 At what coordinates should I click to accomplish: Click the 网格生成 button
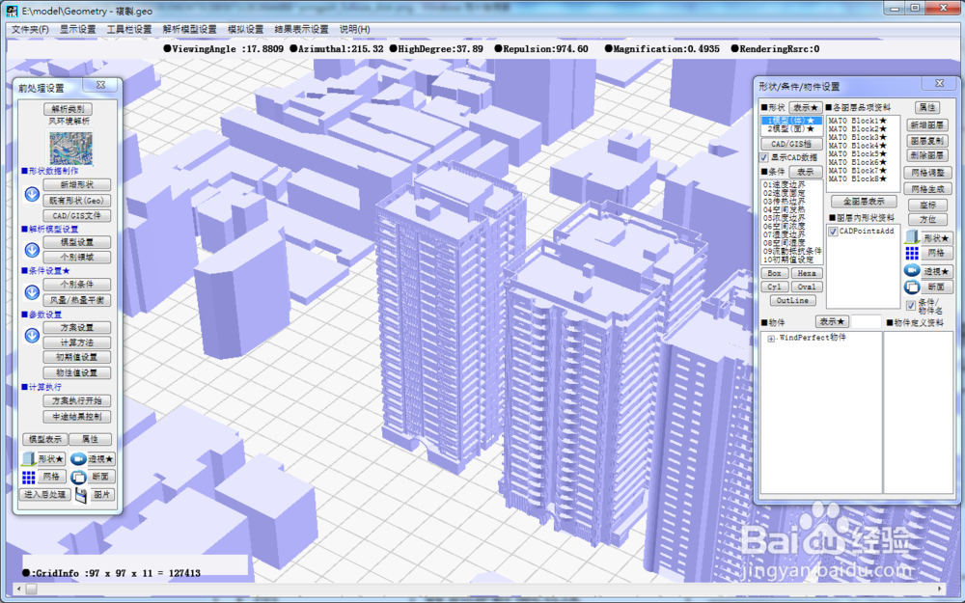point(927,189)
